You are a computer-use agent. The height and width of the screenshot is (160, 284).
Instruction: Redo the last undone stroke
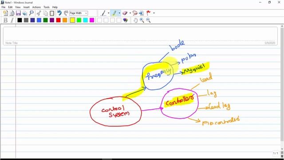click(66, 13)
